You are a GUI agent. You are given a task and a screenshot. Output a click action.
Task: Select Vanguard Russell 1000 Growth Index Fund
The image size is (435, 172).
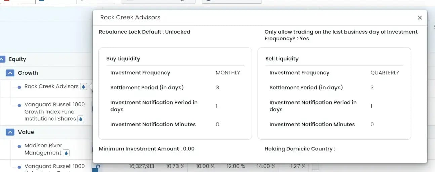pyautogui.click(x=54, y=111)
